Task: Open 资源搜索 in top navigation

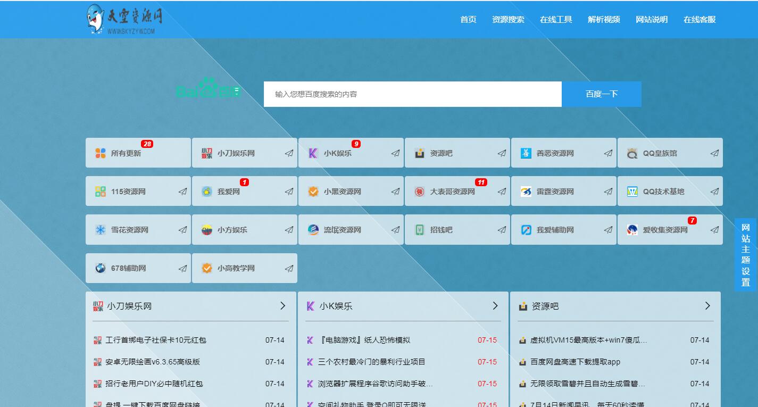Action: click(x=508, y=20)
